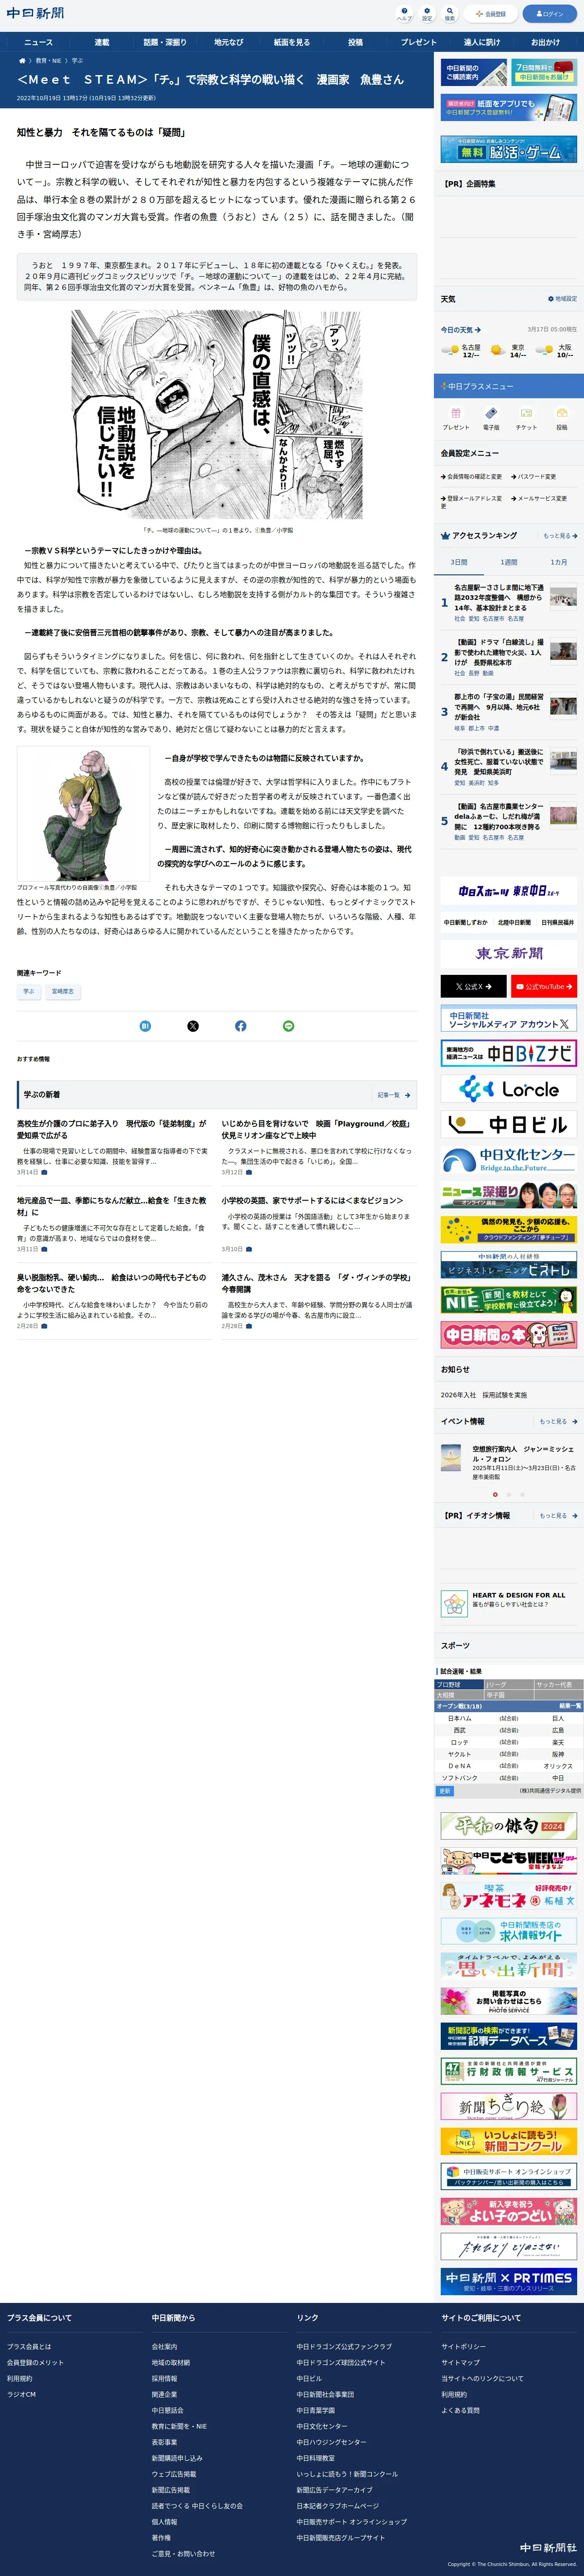This screenshot has height=2576, width=584.
Task: Click the 学ぶ keyword tag
Action: click(28, 992)
